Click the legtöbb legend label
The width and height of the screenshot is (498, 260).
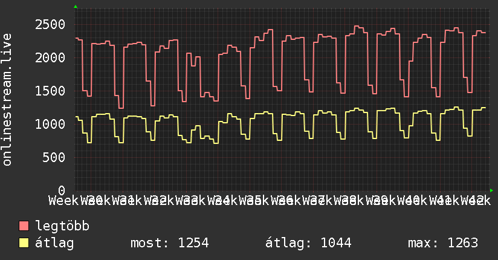click(62, 226)
